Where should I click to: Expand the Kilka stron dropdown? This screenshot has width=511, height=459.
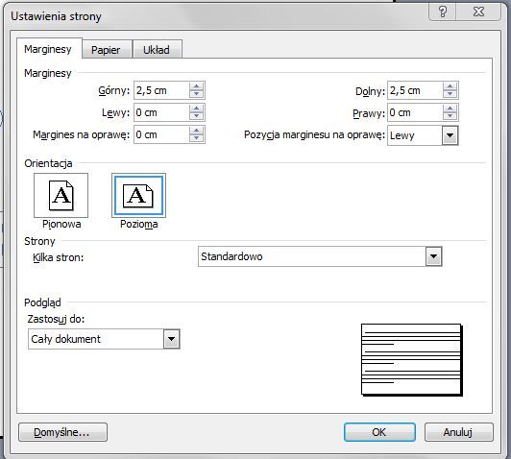(x=433, y=256)
